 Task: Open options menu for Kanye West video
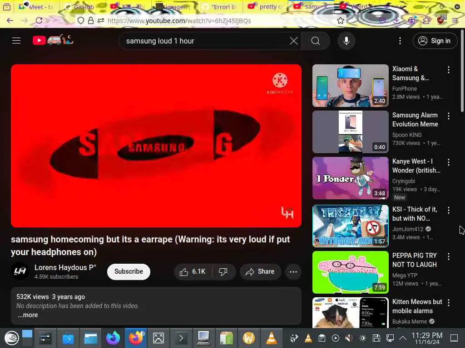point(448,162)
